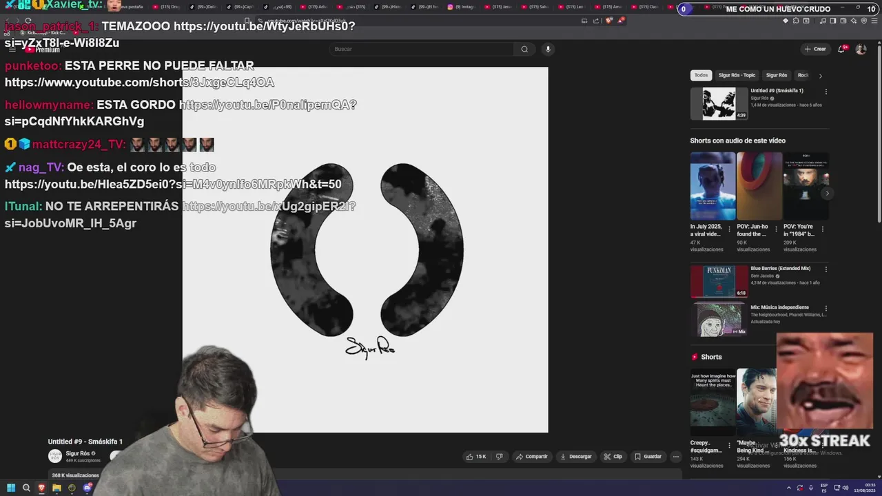Open the 'POV: Jun-ho found the' short
The image size is (882, 496).
pyautogui.click(x=759, y=186)
